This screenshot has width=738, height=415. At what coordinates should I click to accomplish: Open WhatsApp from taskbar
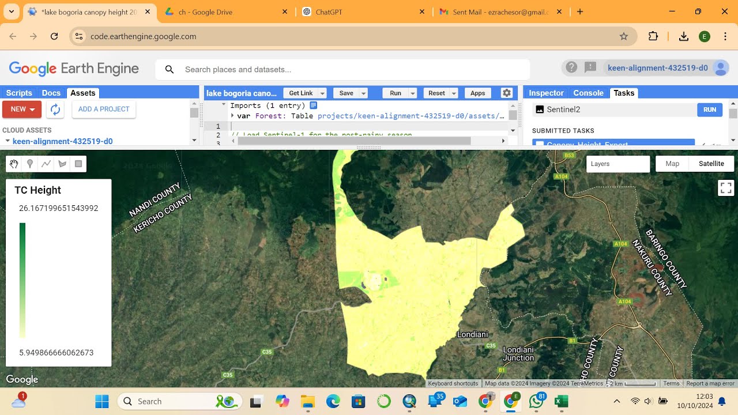536,401
